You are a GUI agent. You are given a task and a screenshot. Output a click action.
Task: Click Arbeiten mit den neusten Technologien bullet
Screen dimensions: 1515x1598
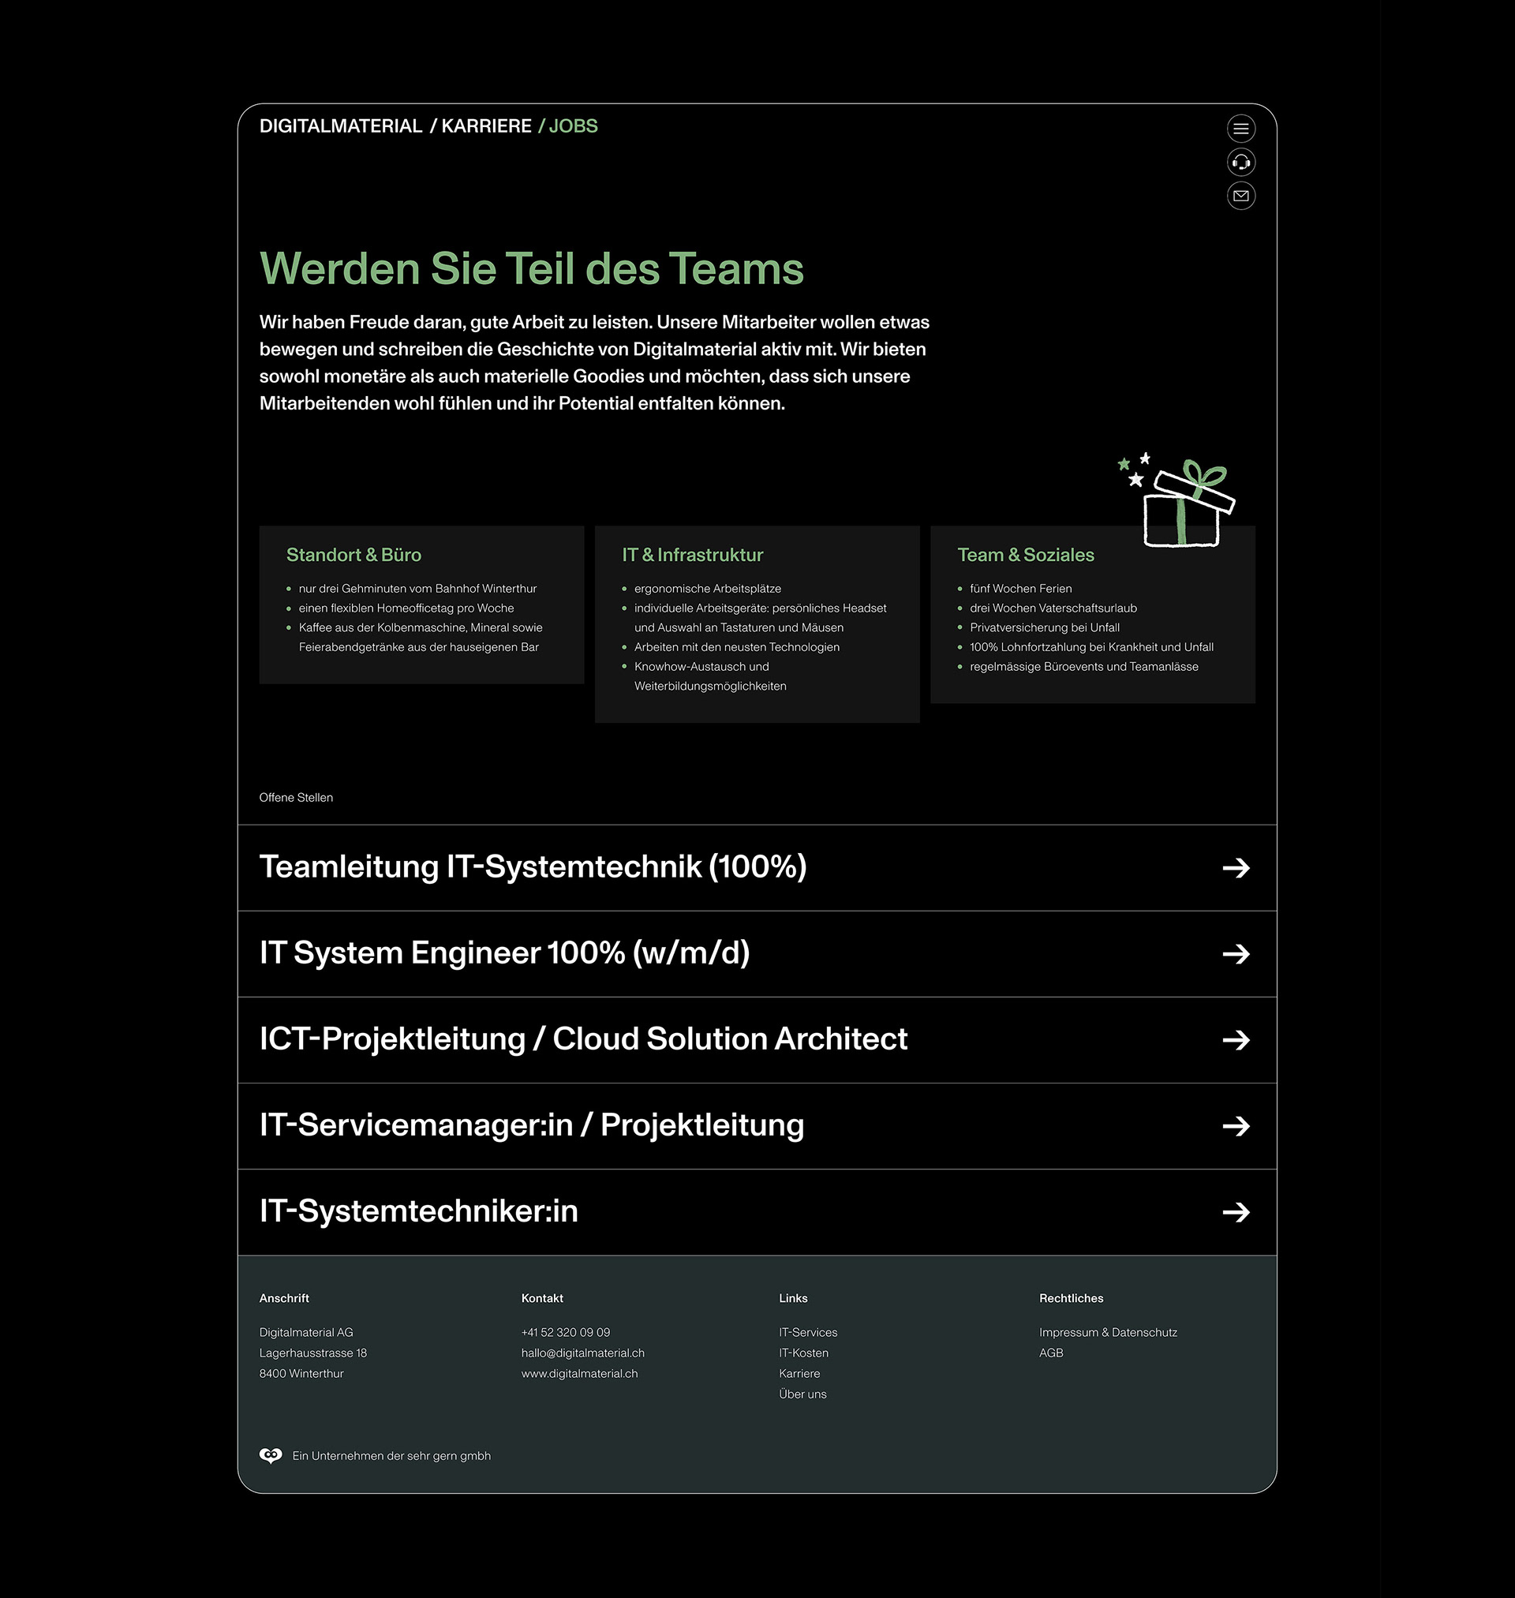736,647
